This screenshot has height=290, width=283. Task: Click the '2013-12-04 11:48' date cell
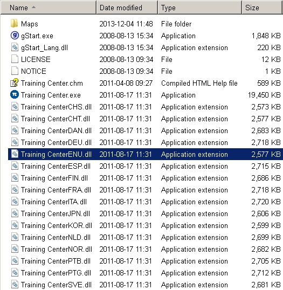click(x=126, y=24)
